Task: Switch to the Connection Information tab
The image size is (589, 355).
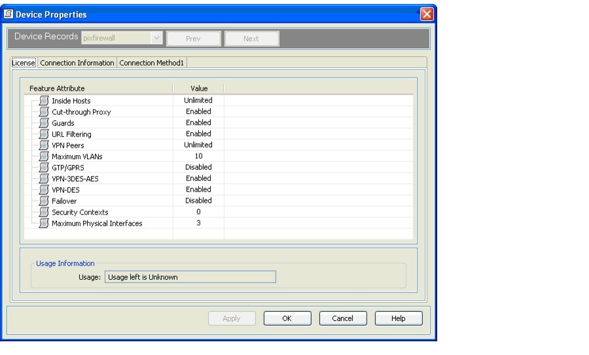Action: (x=77, y=63)
